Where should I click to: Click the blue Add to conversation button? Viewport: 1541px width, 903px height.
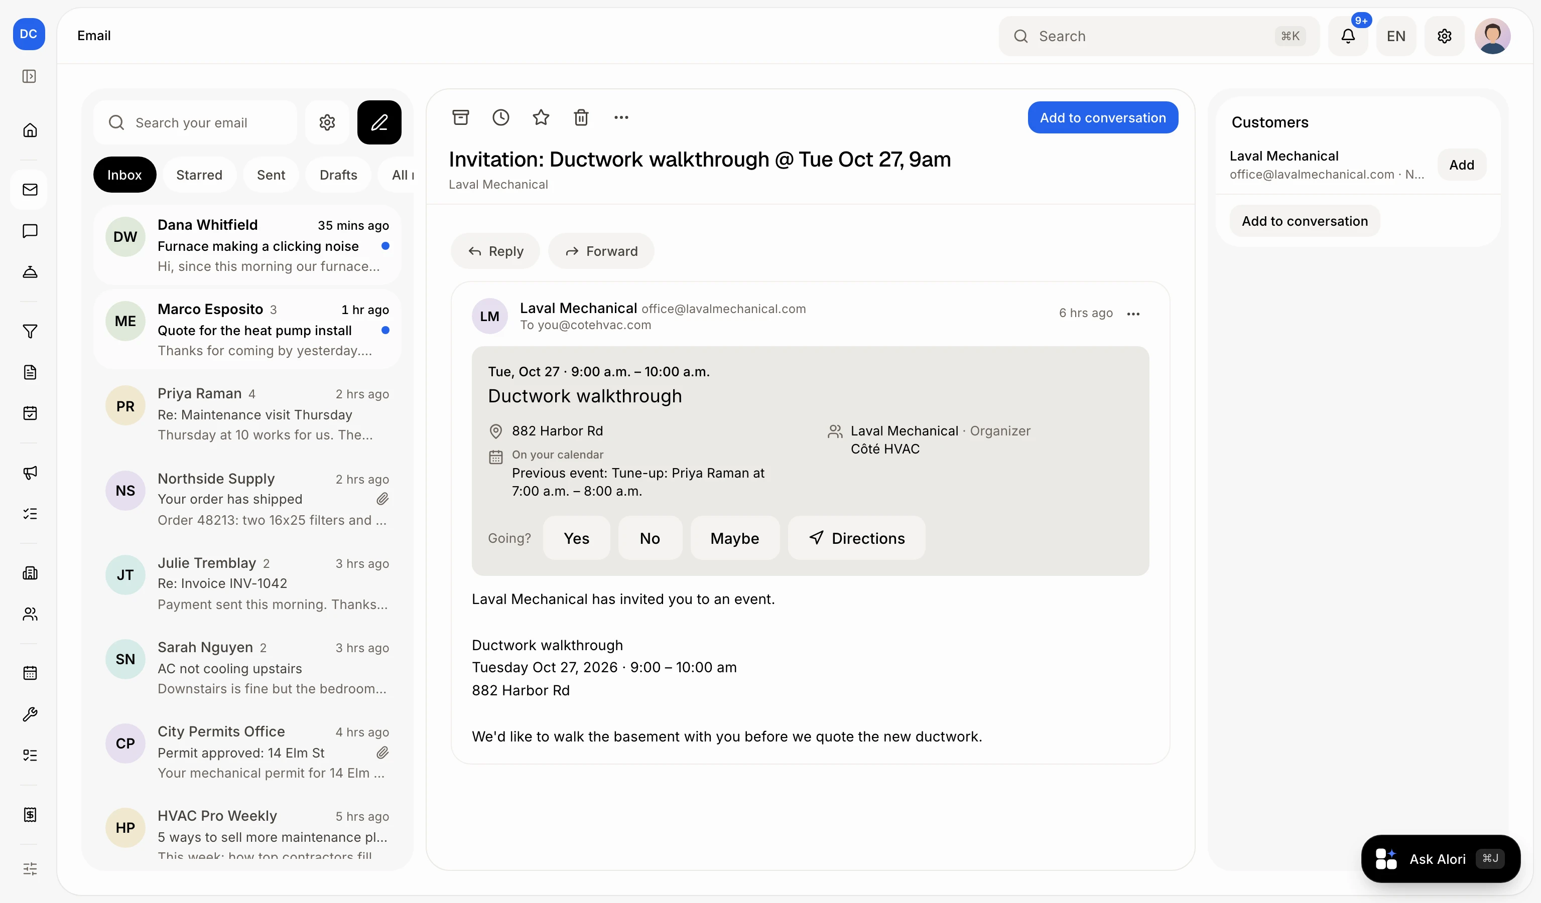point(1103,117)
